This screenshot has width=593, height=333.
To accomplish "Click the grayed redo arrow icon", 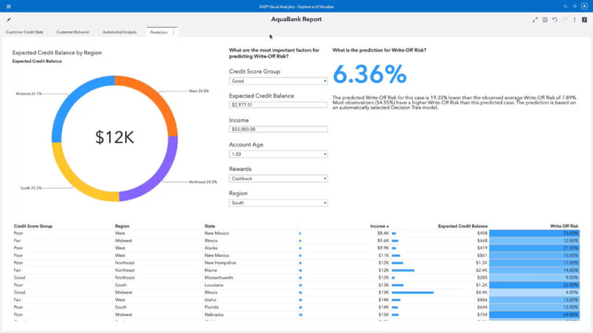I will point(565,20).
